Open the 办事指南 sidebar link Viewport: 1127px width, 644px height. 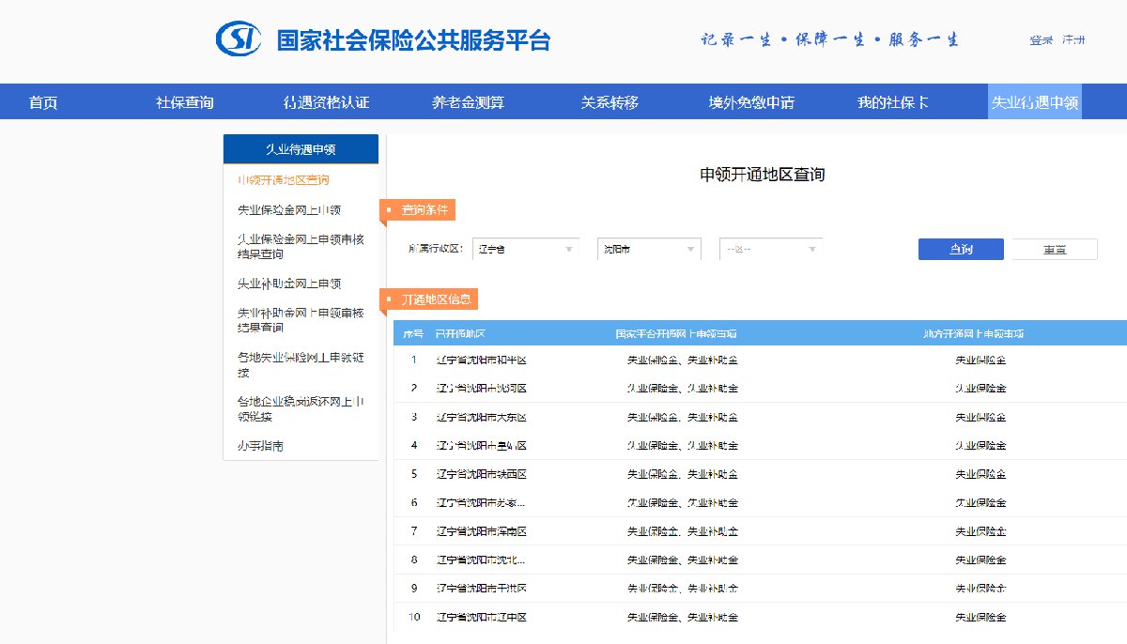click(x=261, y=446)
